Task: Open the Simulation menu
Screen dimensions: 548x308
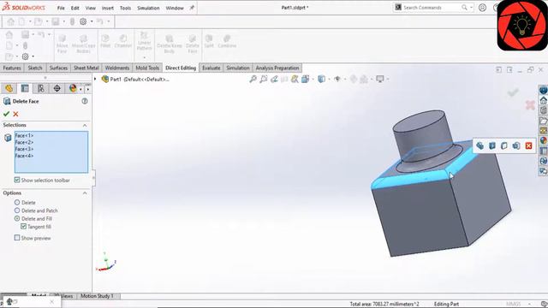Action: coord(148,8)
